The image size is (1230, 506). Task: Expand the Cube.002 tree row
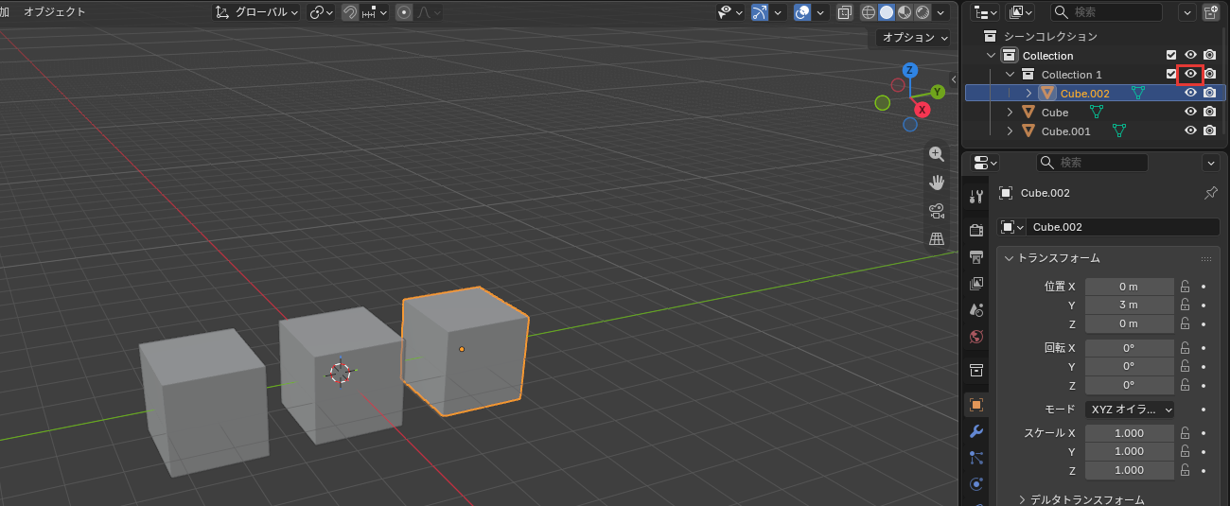click(x=1028, y=94)
